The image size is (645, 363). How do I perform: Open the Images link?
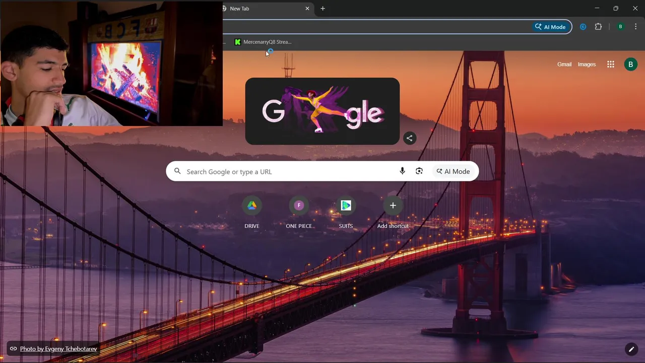[587, 65]
